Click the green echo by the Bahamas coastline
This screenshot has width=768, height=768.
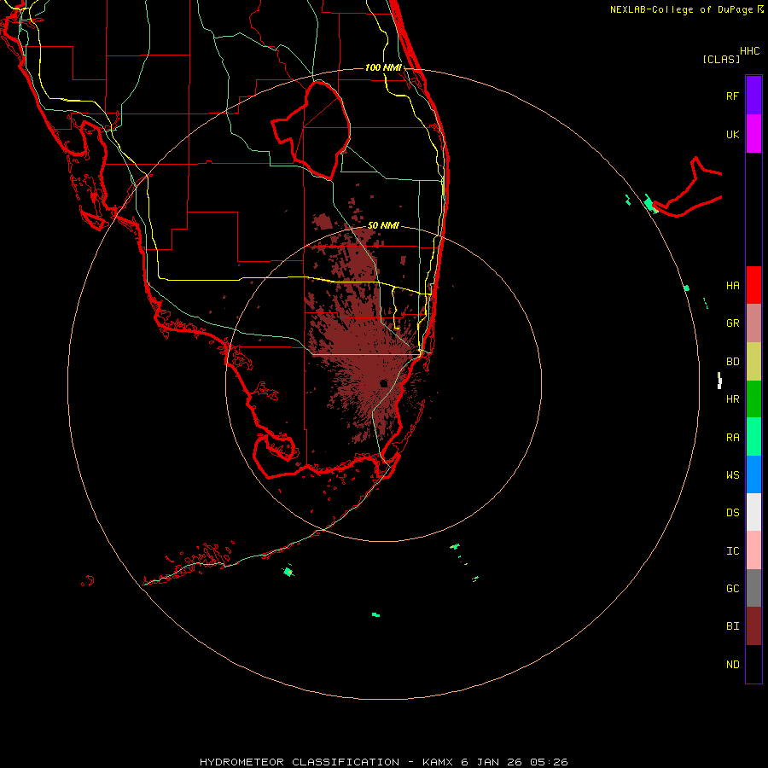click(x=650, y=204)
